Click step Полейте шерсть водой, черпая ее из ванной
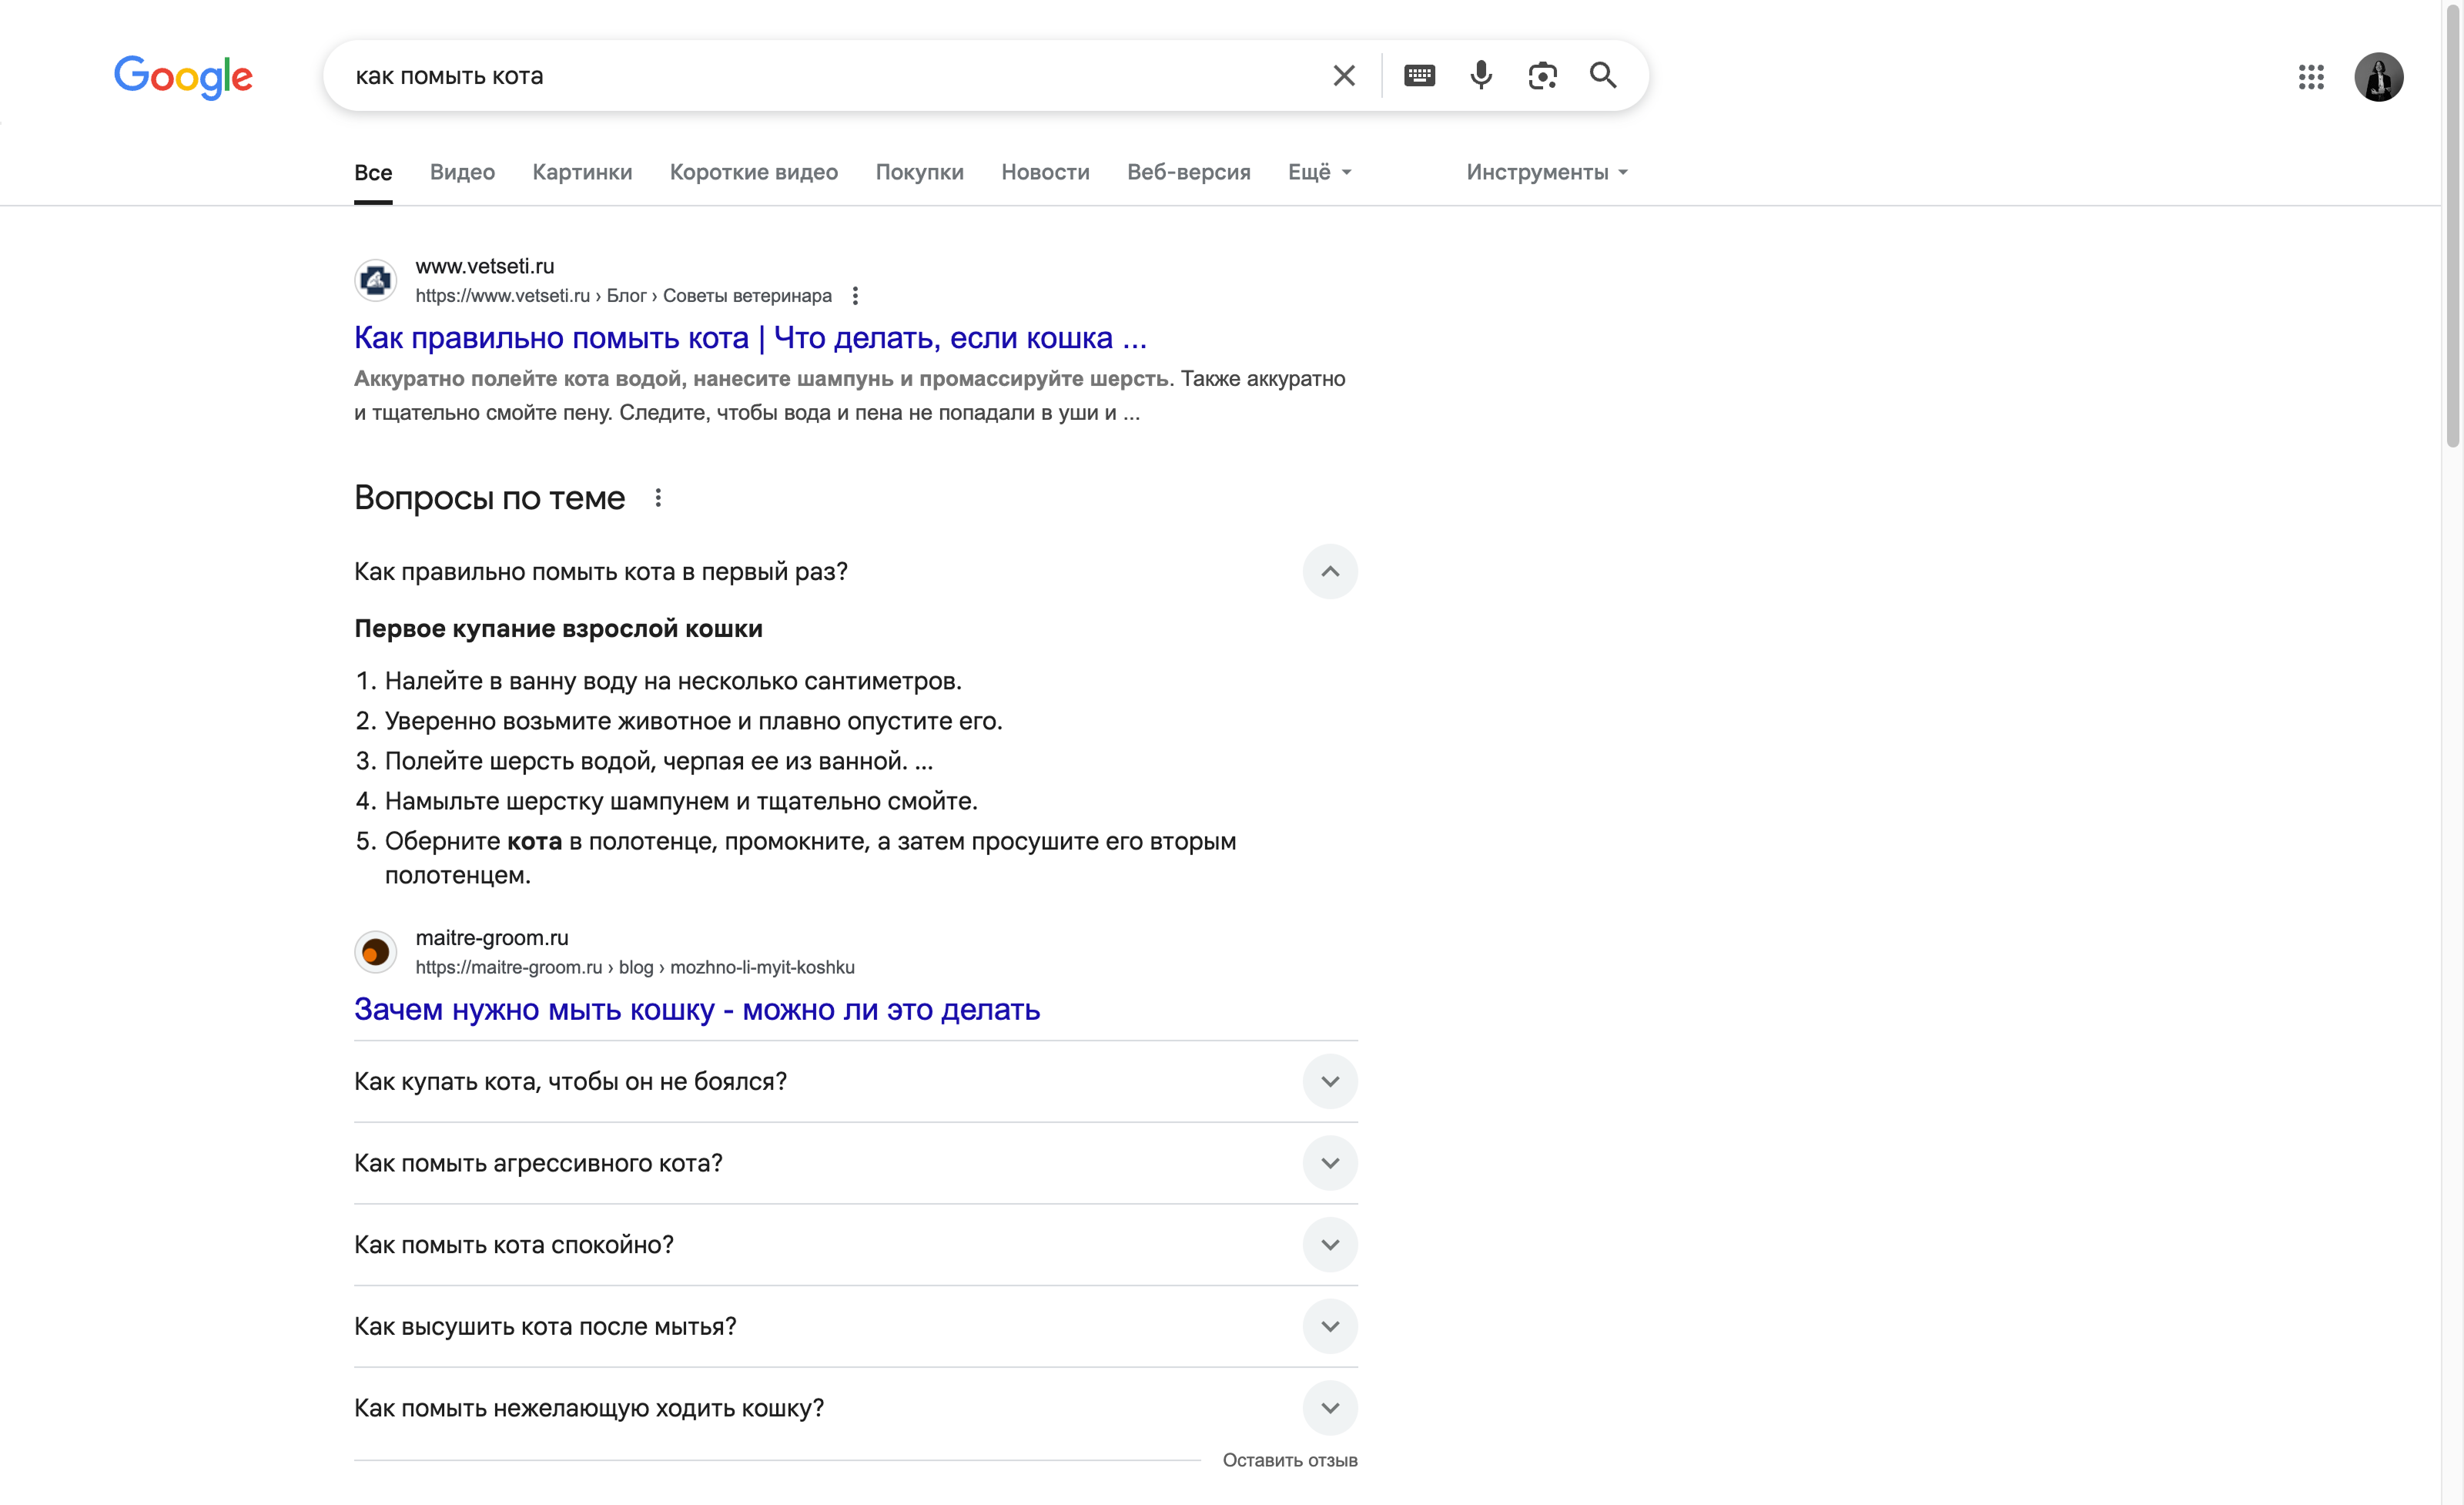The height and width of the screenshot is (1505, 2464). 659,762
